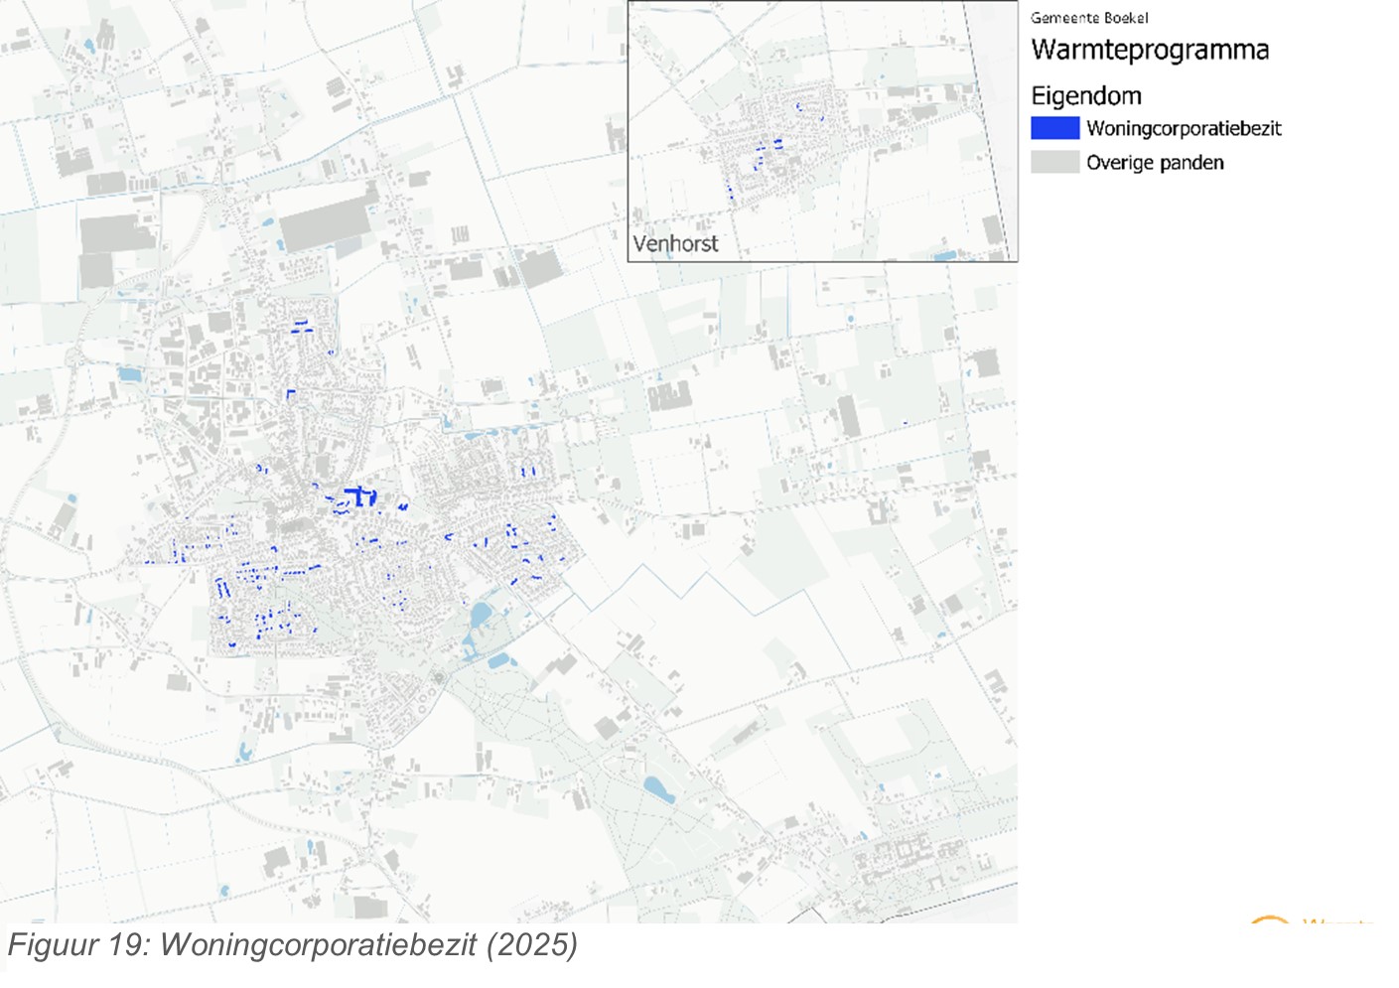This screenshot has height=988, width=1399.
Task: Click the blue pond at the town's southeast edge
Action: (480, 615)
